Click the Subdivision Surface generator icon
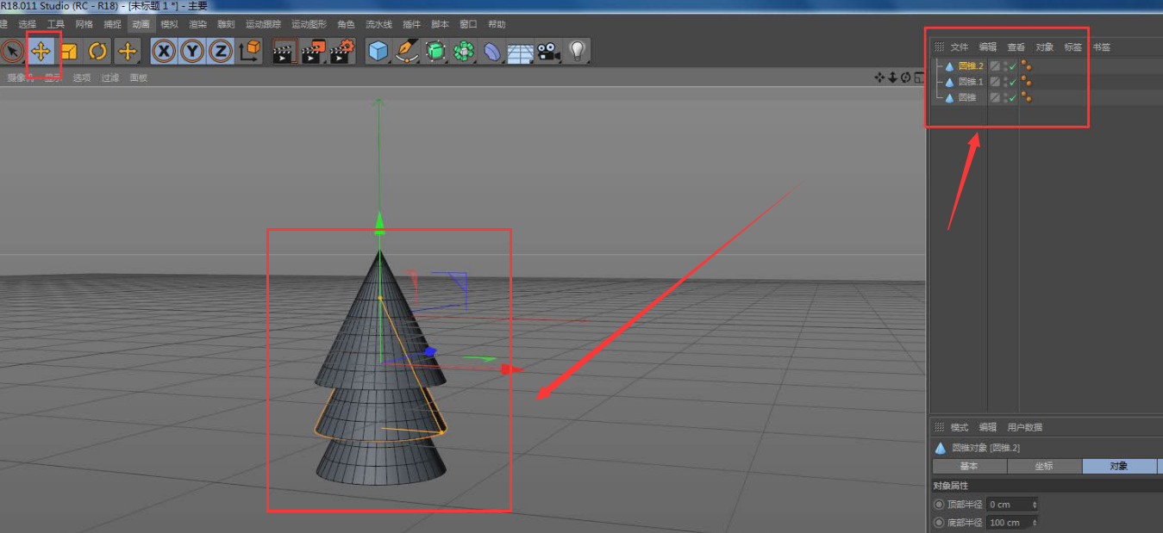This screenshot has height=533, width=1163. 435,52
